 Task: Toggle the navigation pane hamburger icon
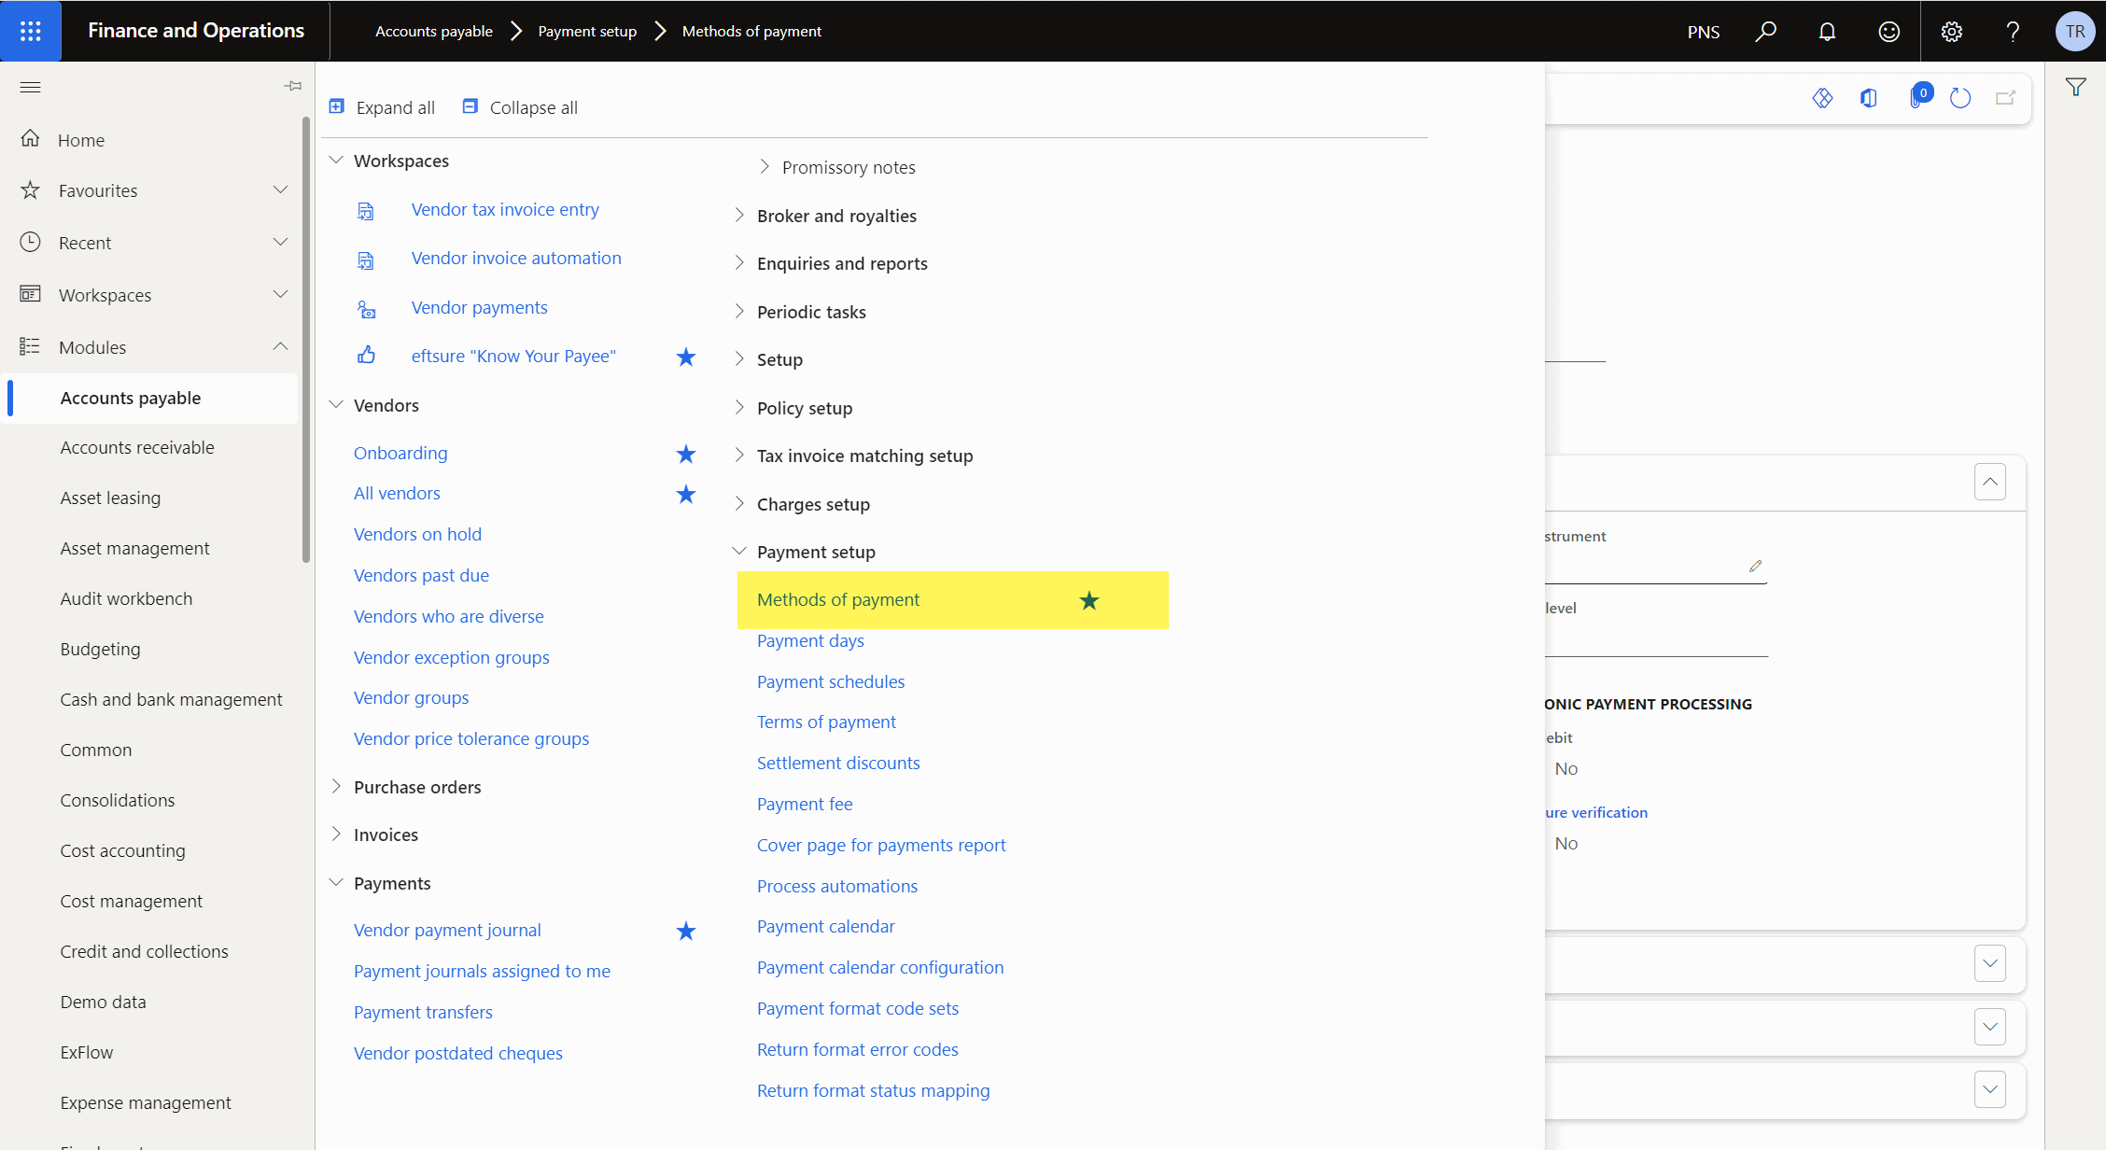(x=30, y=87)
